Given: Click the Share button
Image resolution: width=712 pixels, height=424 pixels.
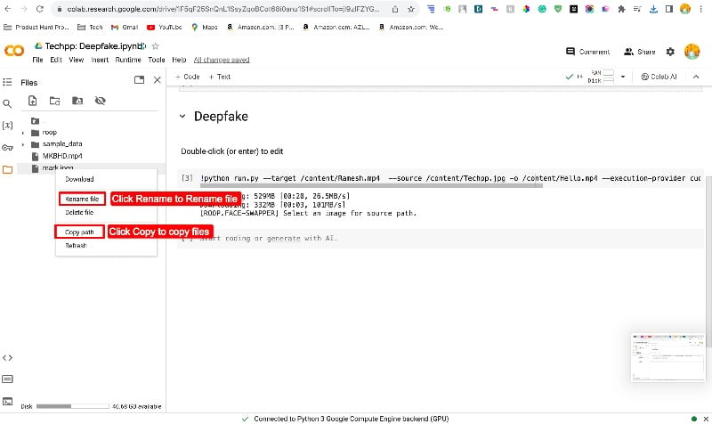Looking at the screenshot, I should click(x=639, y=52).
